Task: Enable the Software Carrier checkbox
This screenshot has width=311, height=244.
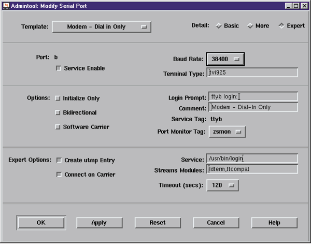Action: (x=58, y=127)
